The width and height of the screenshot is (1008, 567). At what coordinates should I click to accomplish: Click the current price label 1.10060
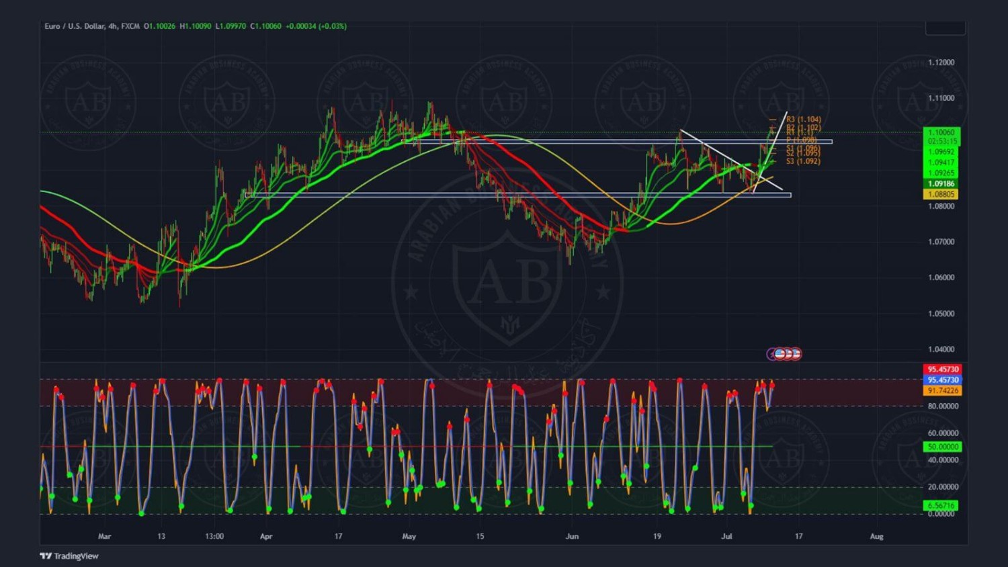[941, 132]
